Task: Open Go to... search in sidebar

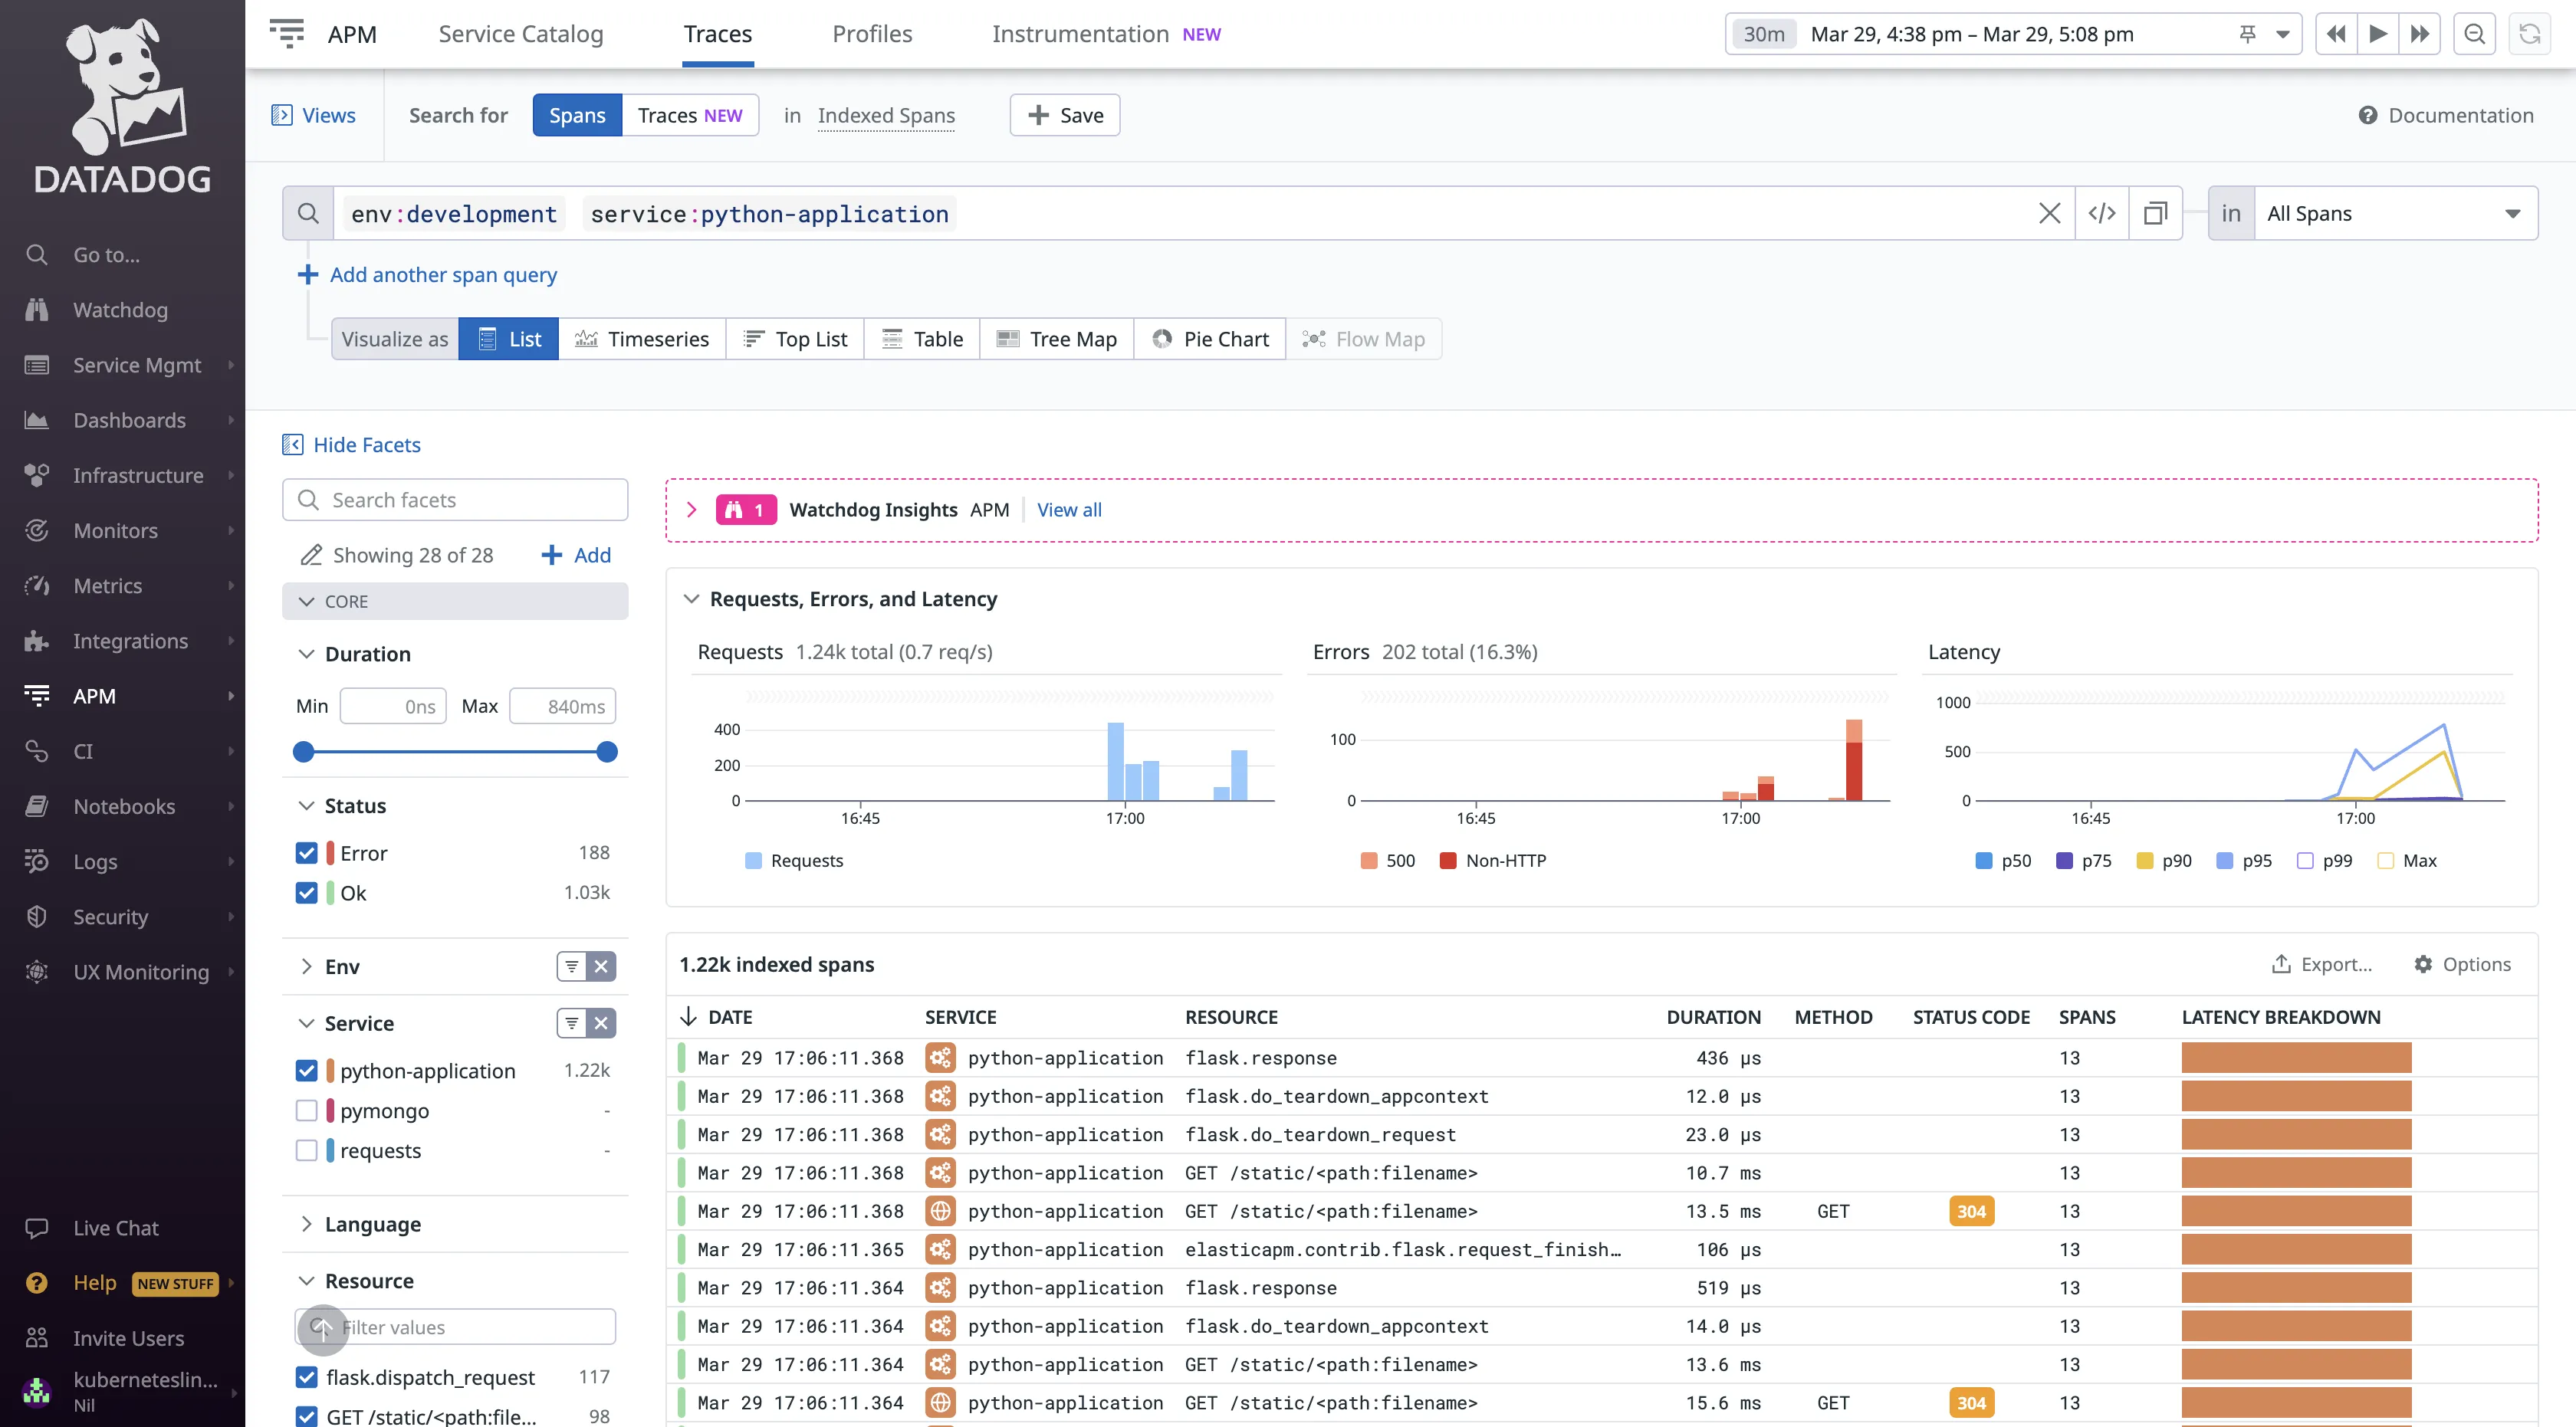Action: coord(106,254)
